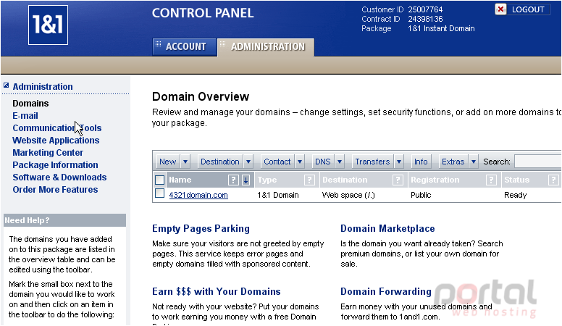The image size is (562, 326).
Task: Check the box for 4321domain.com
Action: point(160,193)
